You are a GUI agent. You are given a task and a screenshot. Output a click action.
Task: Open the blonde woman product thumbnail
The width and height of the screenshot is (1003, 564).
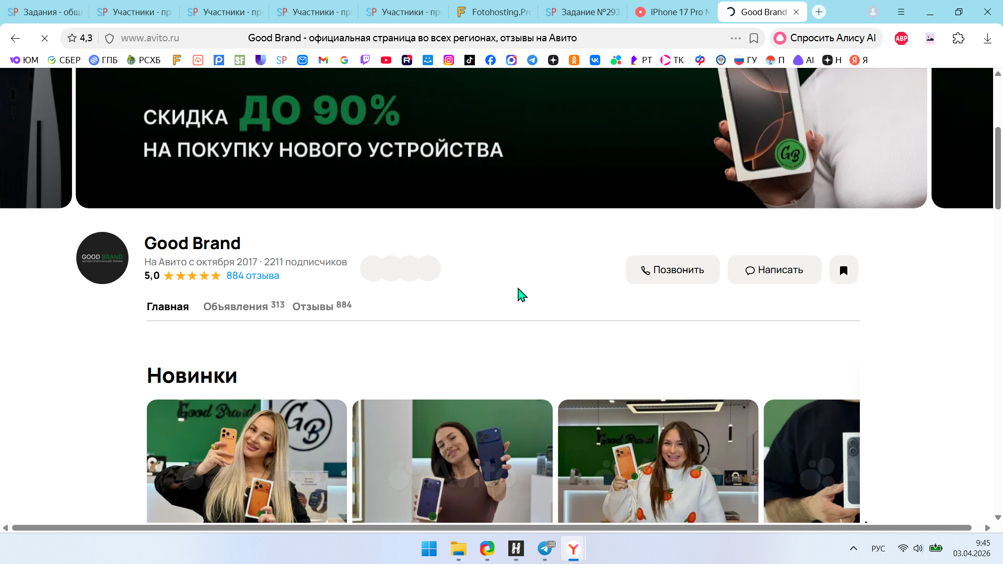(247, 461)
